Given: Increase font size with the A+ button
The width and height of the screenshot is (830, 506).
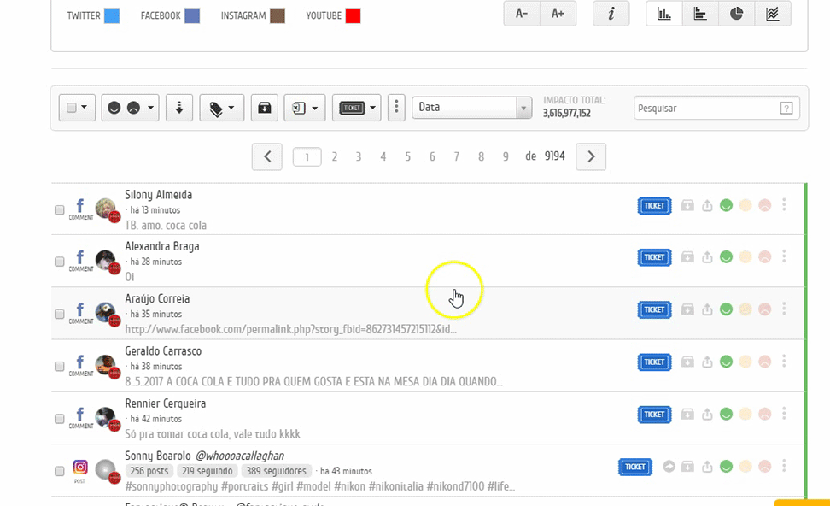Looking at the screenshot, I should 558,14.
